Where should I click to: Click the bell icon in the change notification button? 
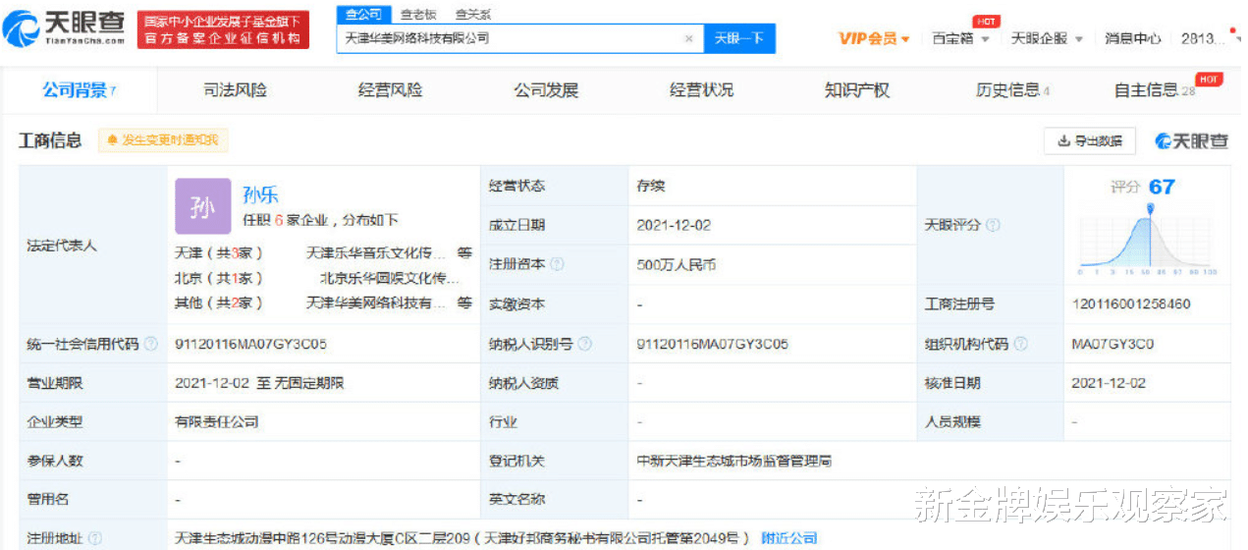(112, 140)
